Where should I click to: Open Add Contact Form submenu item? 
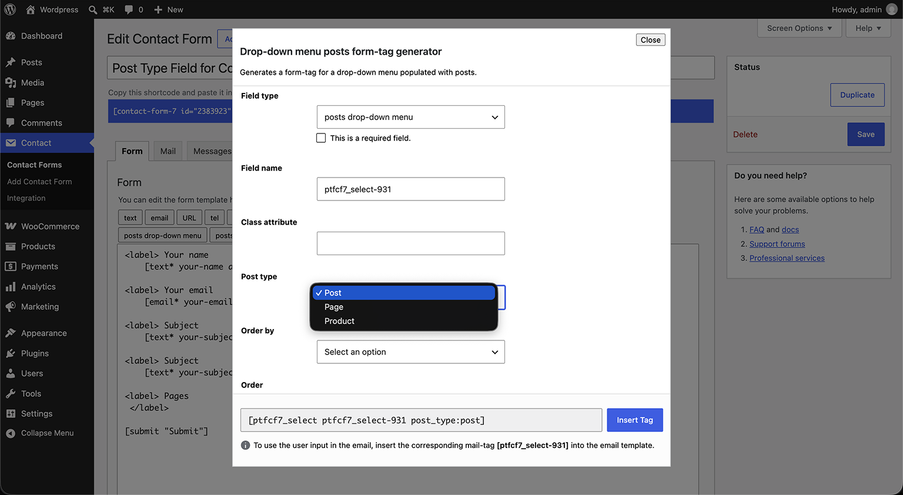(39, 182)
